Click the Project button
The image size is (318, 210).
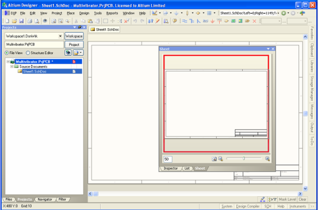click(x=74, y=45)
